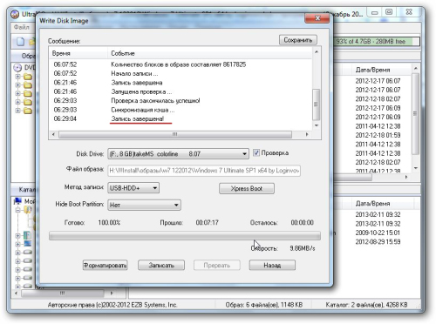Image resolution: width=436 pixels, height=324 pixels.
Task: Select the 'Проверка закончилась успешно!' log row
Action: click(181, 101)
